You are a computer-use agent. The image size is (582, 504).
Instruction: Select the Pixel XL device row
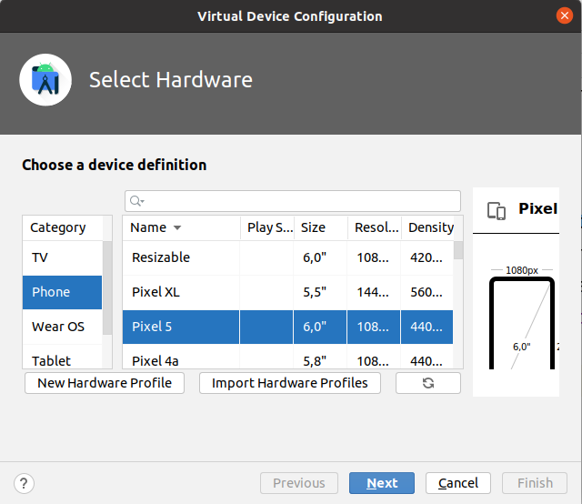point(287,292)
